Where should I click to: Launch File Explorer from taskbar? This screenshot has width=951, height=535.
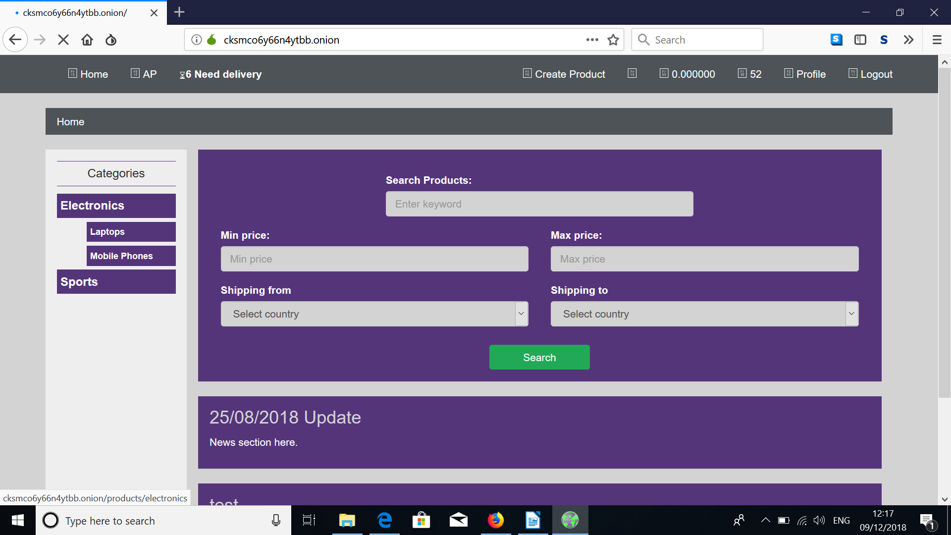point(347,520)
